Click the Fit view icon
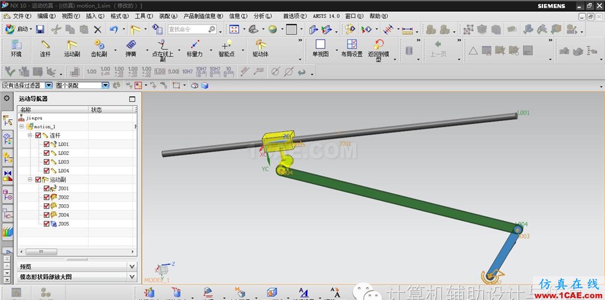Viewport: 605px width, 300px height. coord(234,30)
